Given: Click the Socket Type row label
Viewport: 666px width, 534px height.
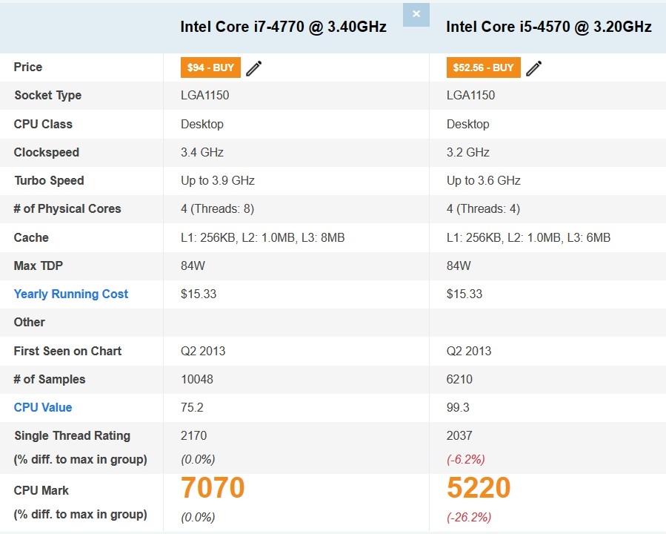Looking at the screenshot, I should click(x=48, y=95).
